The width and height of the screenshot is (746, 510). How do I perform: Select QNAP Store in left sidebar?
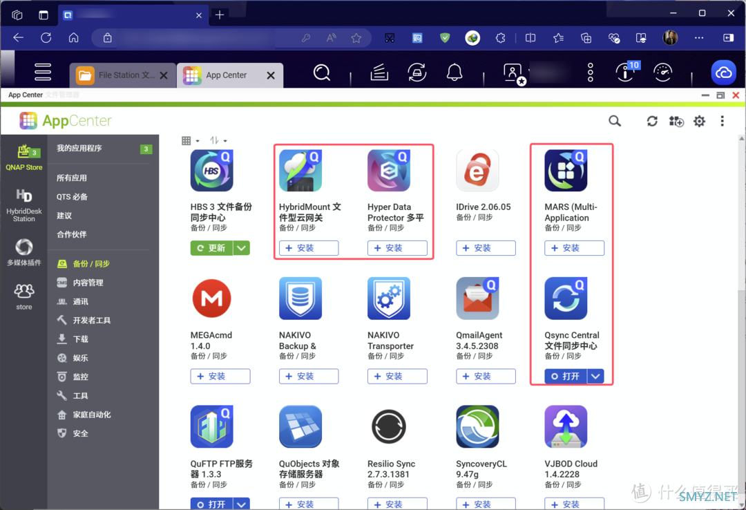(23, 157)
